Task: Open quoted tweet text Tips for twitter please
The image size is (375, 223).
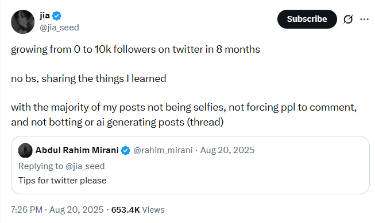Action: click(62, 181)
